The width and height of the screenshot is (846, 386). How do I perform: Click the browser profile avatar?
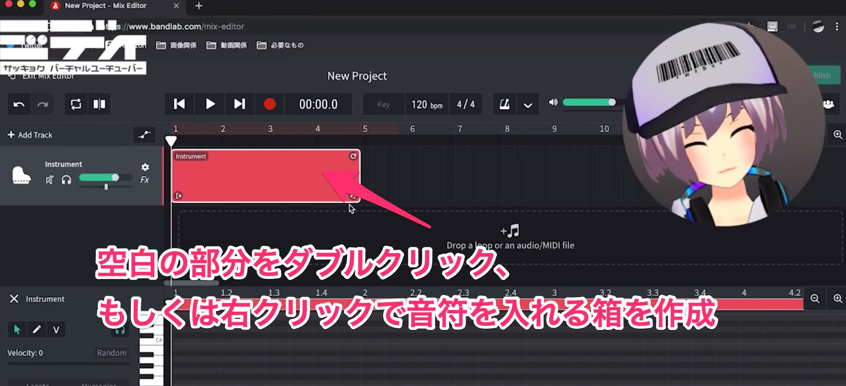click(818, 27)
